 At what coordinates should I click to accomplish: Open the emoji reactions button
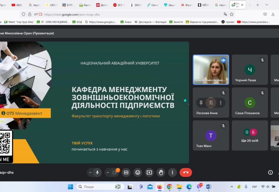tap(138, 172)
